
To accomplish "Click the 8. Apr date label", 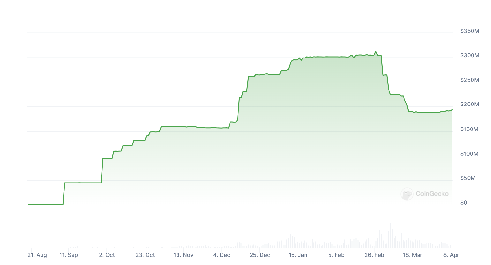I will point(451,255).
